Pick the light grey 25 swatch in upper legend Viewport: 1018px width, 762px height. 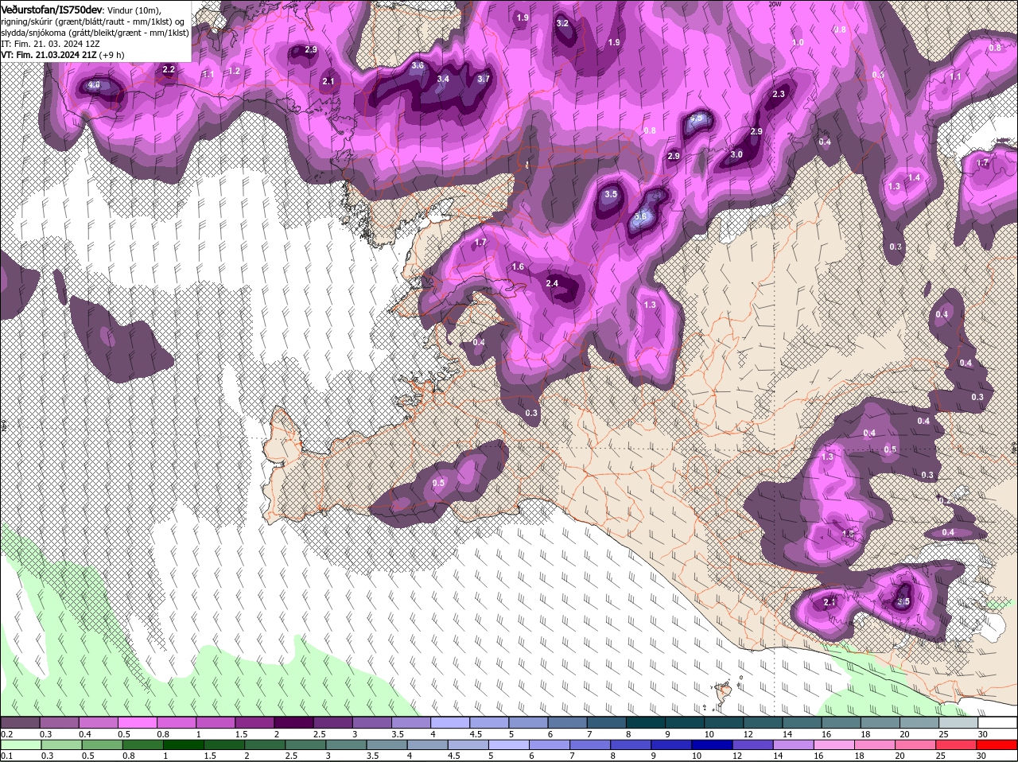click(x=958, y=722)
